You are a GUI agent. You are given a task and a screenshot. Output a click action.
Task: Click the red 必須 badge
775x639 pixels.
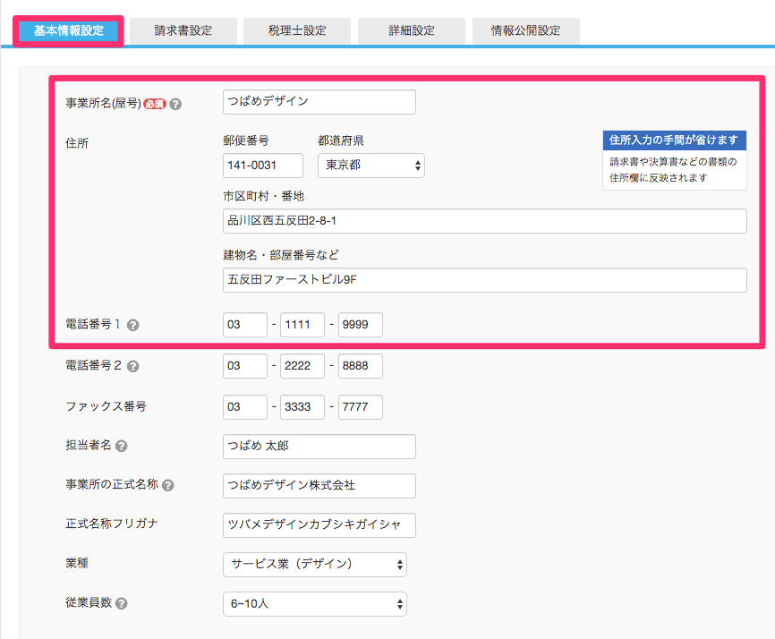[155, 104]
